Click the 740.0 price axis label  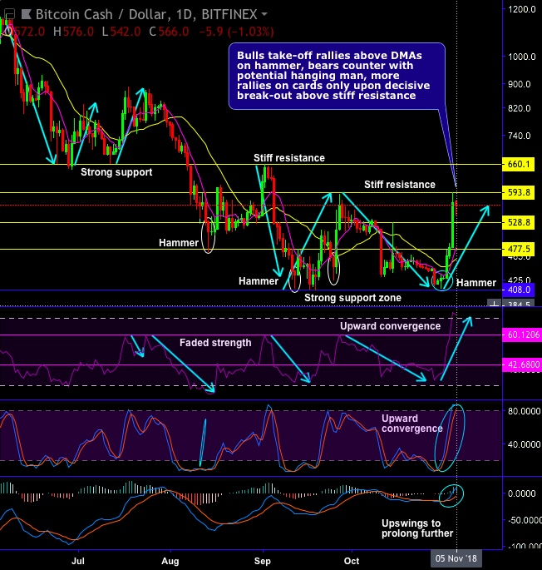coord(519,136)
